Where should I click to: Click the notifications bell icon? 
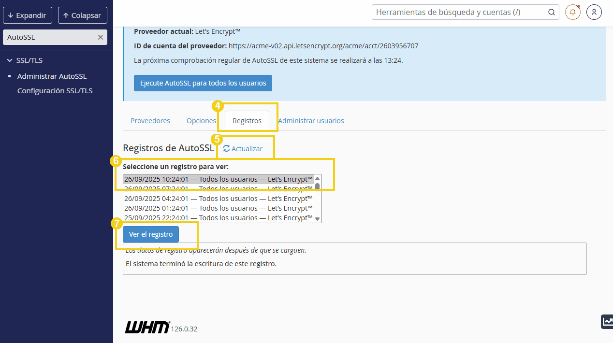pyautogui.click(x=572, y=13)
